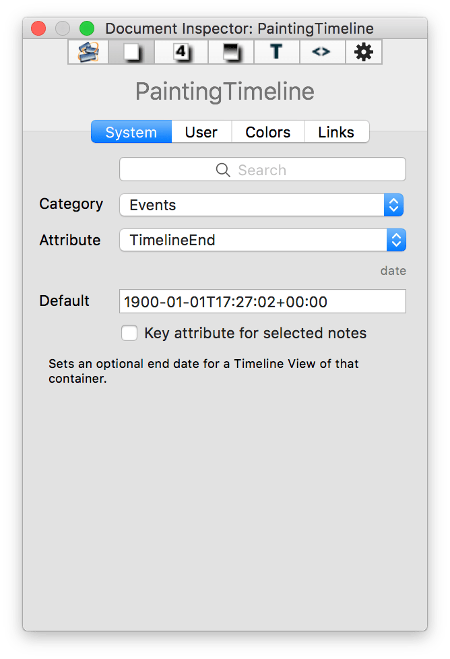Enable Key attribute for selected notes
This screenshot has height=659, width=450.
pos(129,333)
